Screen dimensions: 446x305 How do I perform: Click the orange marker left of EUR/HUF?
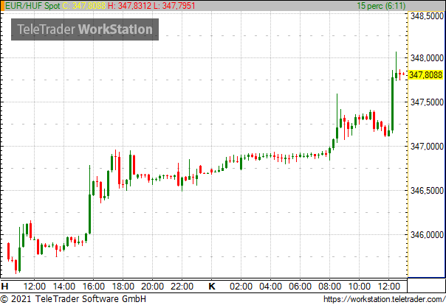(2, 6)
